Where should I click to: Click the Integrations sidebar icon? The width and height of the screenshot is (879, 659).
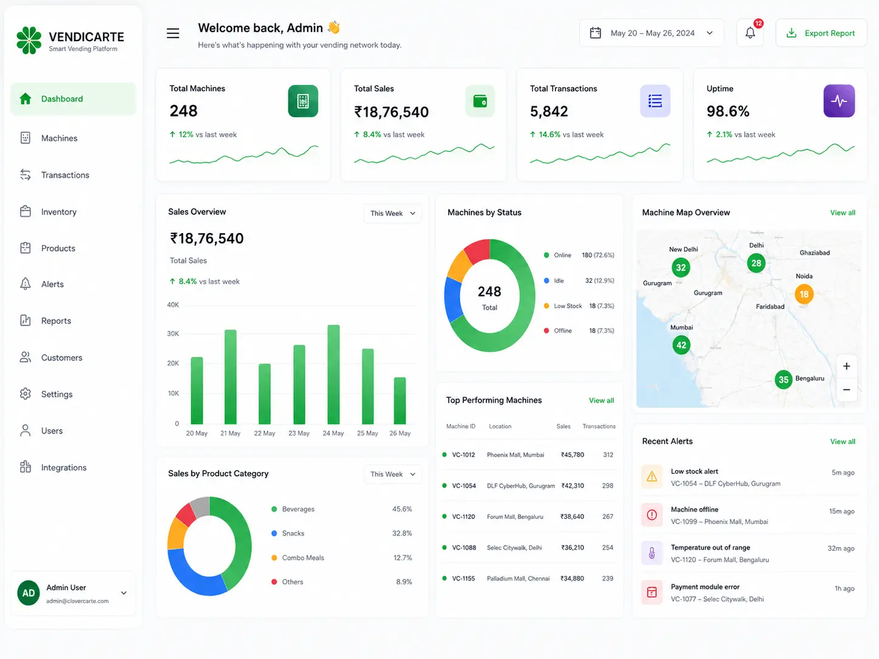point(25,467)
